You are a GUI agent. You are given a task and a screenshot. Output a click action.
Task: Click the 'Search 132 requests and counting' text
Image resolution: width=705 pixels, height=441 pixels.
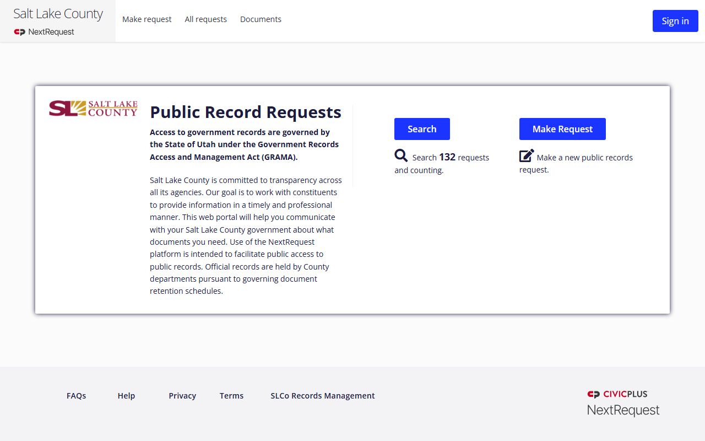(442, 163)
